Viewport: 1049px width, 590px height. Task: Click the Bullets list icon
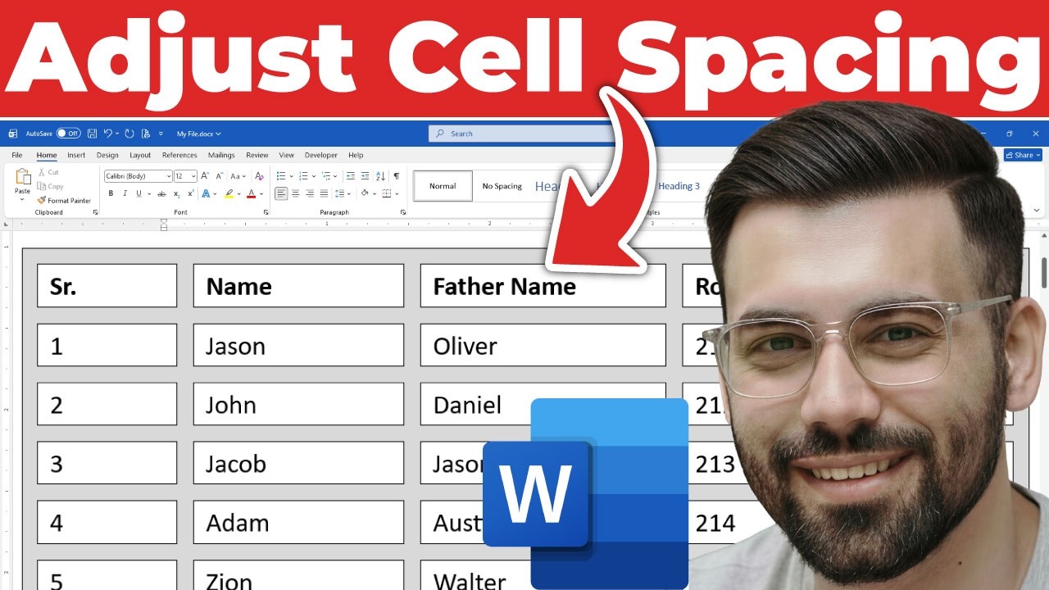pos(280,176)
